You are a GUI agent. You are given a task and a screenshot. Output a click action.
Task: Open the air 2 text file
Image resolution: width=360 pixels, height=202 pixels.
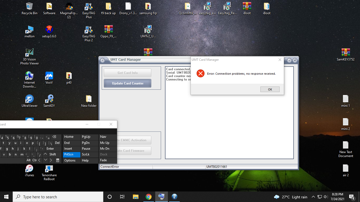[346, 170]
